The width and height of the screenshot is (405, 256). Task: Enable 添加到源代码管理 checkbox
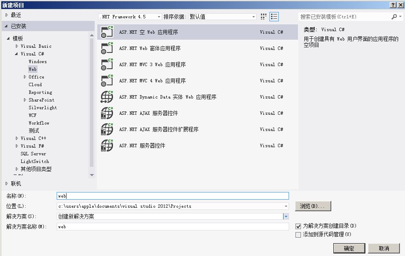(x=298, y=235)
